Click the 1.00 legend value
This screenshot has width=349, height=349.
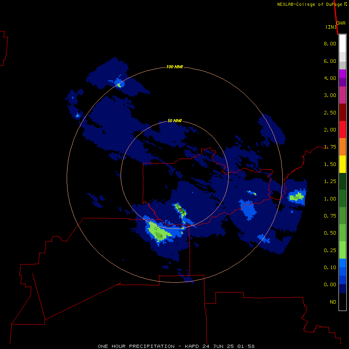pyautogui.click(x=330, y=199)
